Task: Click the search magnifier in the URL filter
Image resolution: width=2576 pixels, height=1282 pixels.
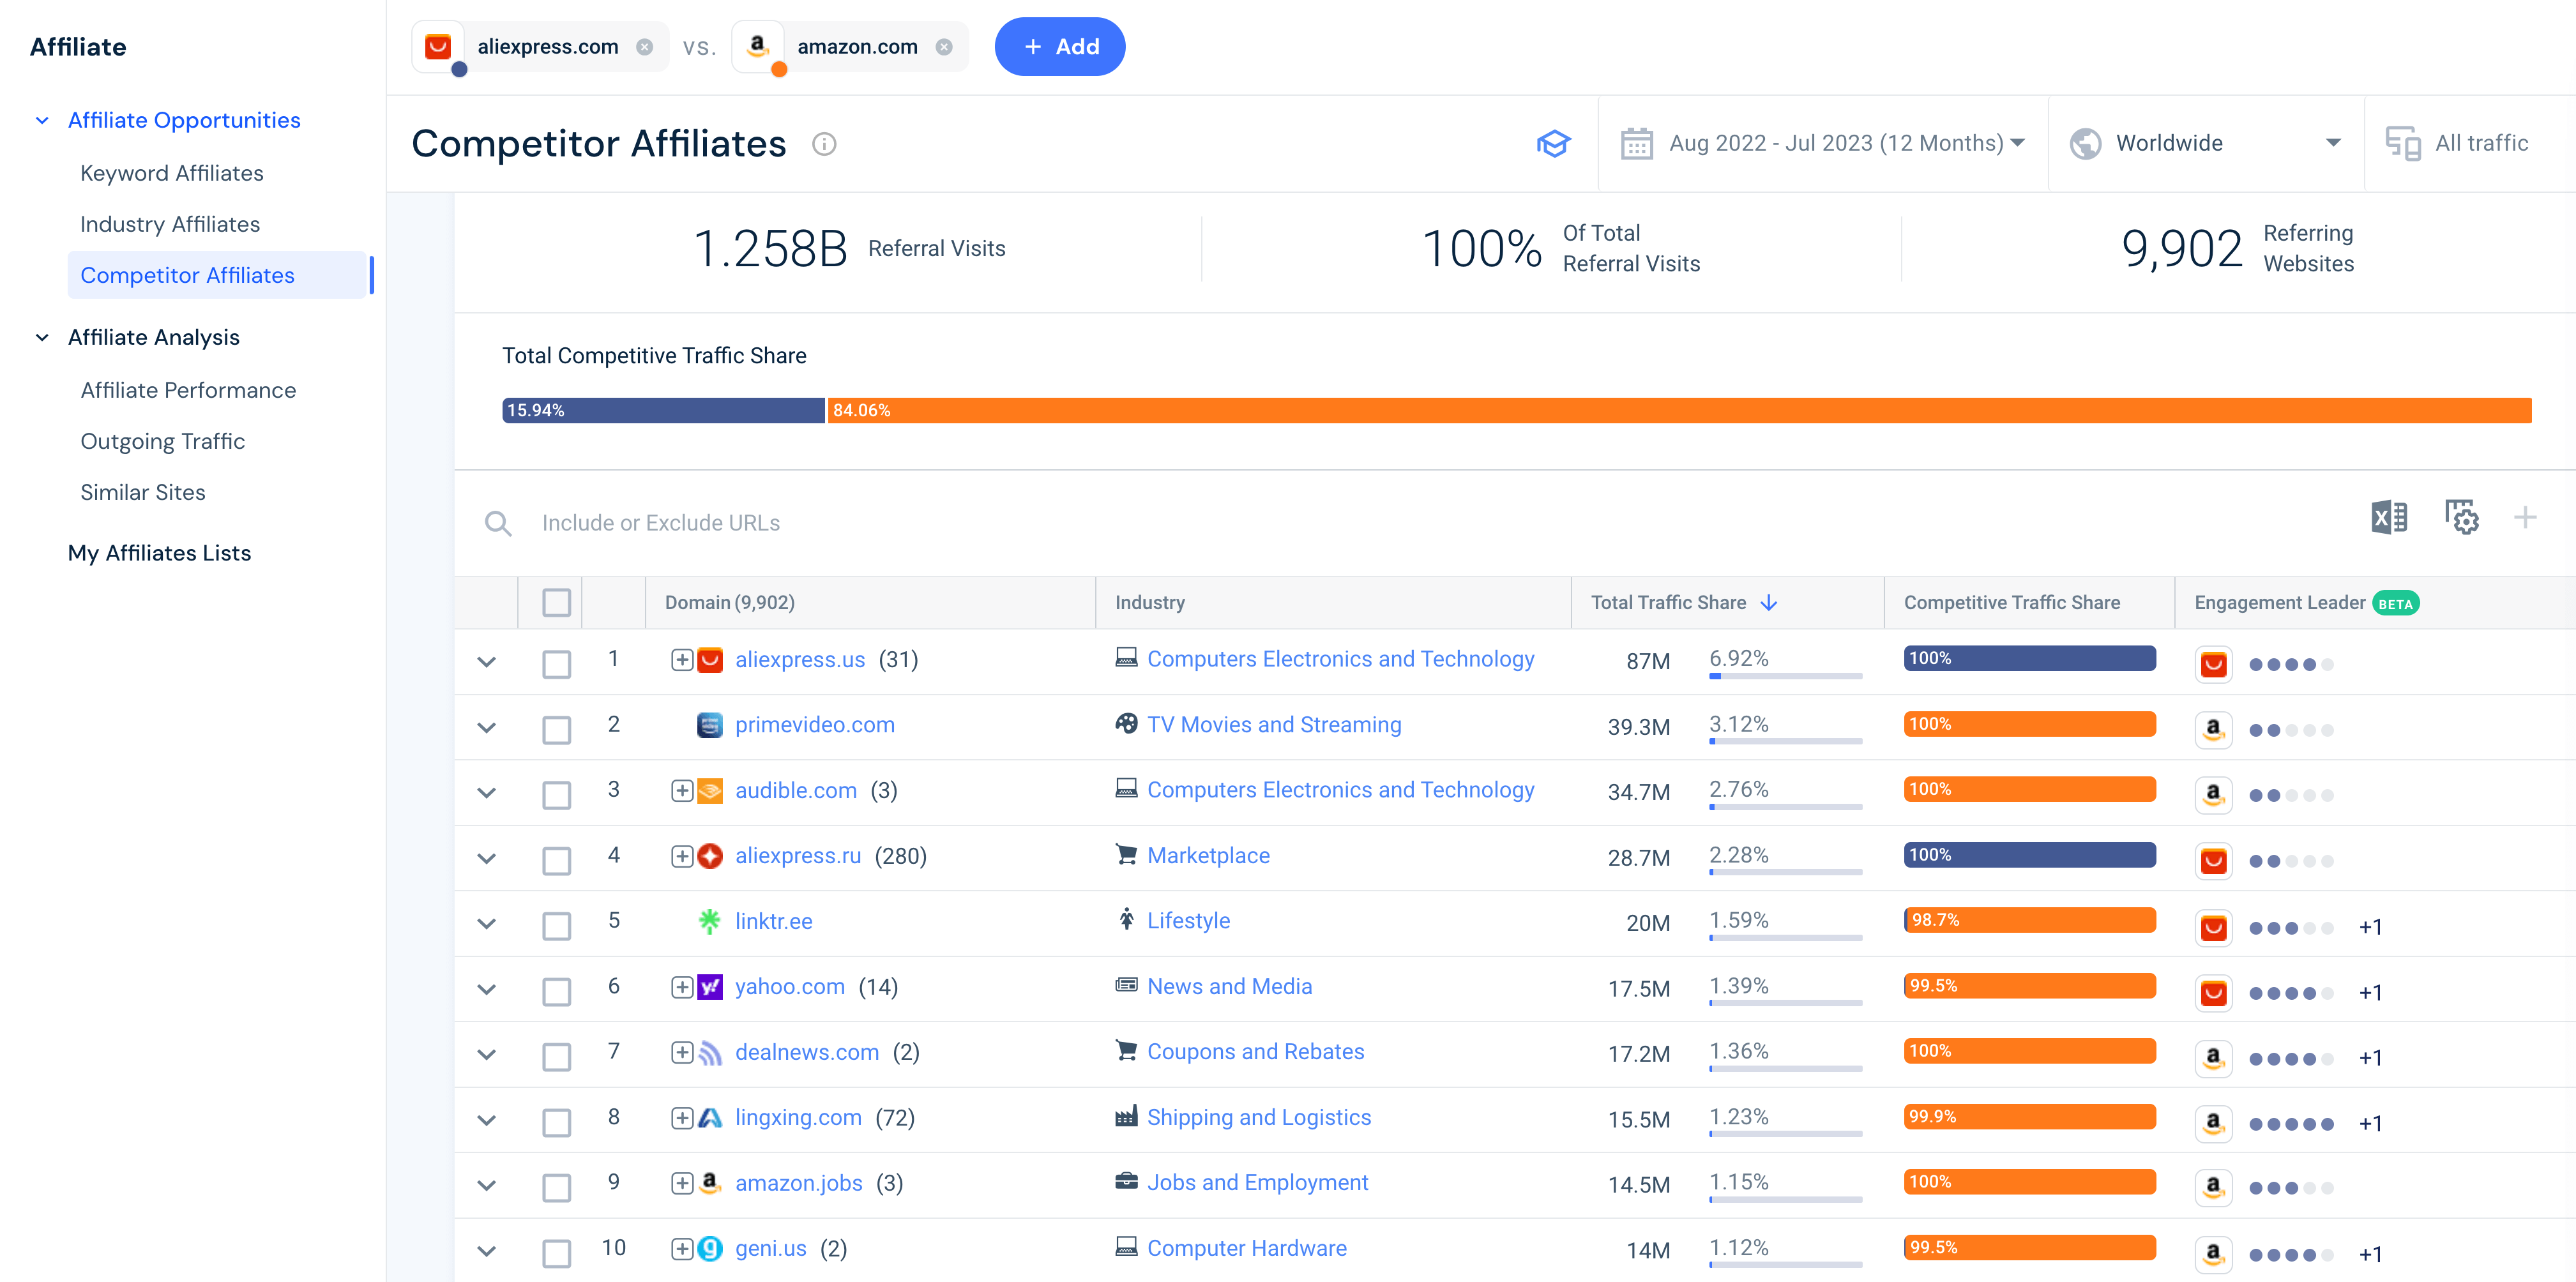Action: (499, 522)
